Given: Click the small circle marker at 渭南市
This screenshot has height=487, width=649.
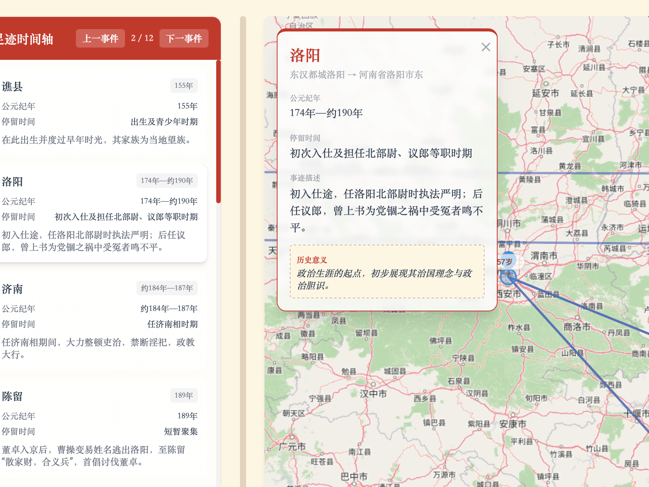Looking at the screenshot, I should (x=544, y=263).
